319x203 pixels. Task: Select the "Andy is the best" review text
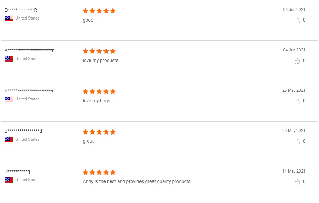click(x=136, y=182)
